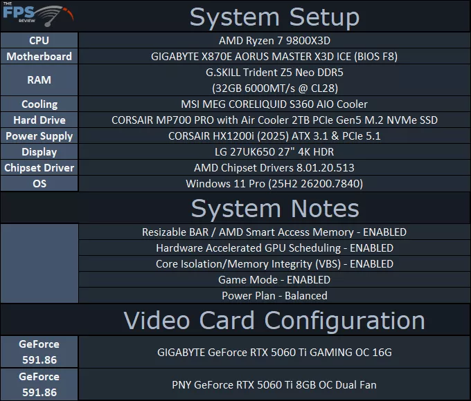The image size is (471, 401).
Task: Click the System Notes heading
Action: (x=275, y=208)
